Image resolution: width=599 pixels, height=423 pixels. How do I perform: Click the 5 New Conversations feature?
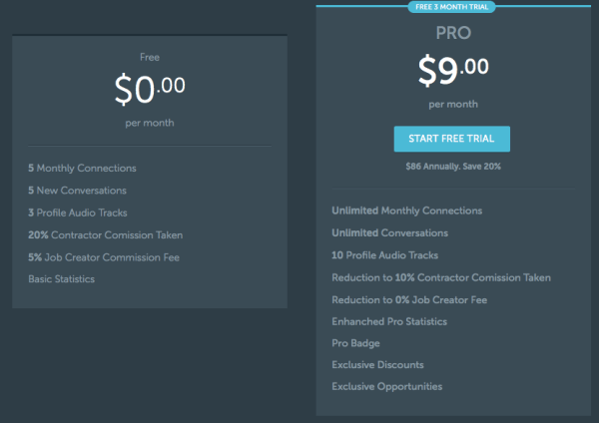click(x=77, y=191)
